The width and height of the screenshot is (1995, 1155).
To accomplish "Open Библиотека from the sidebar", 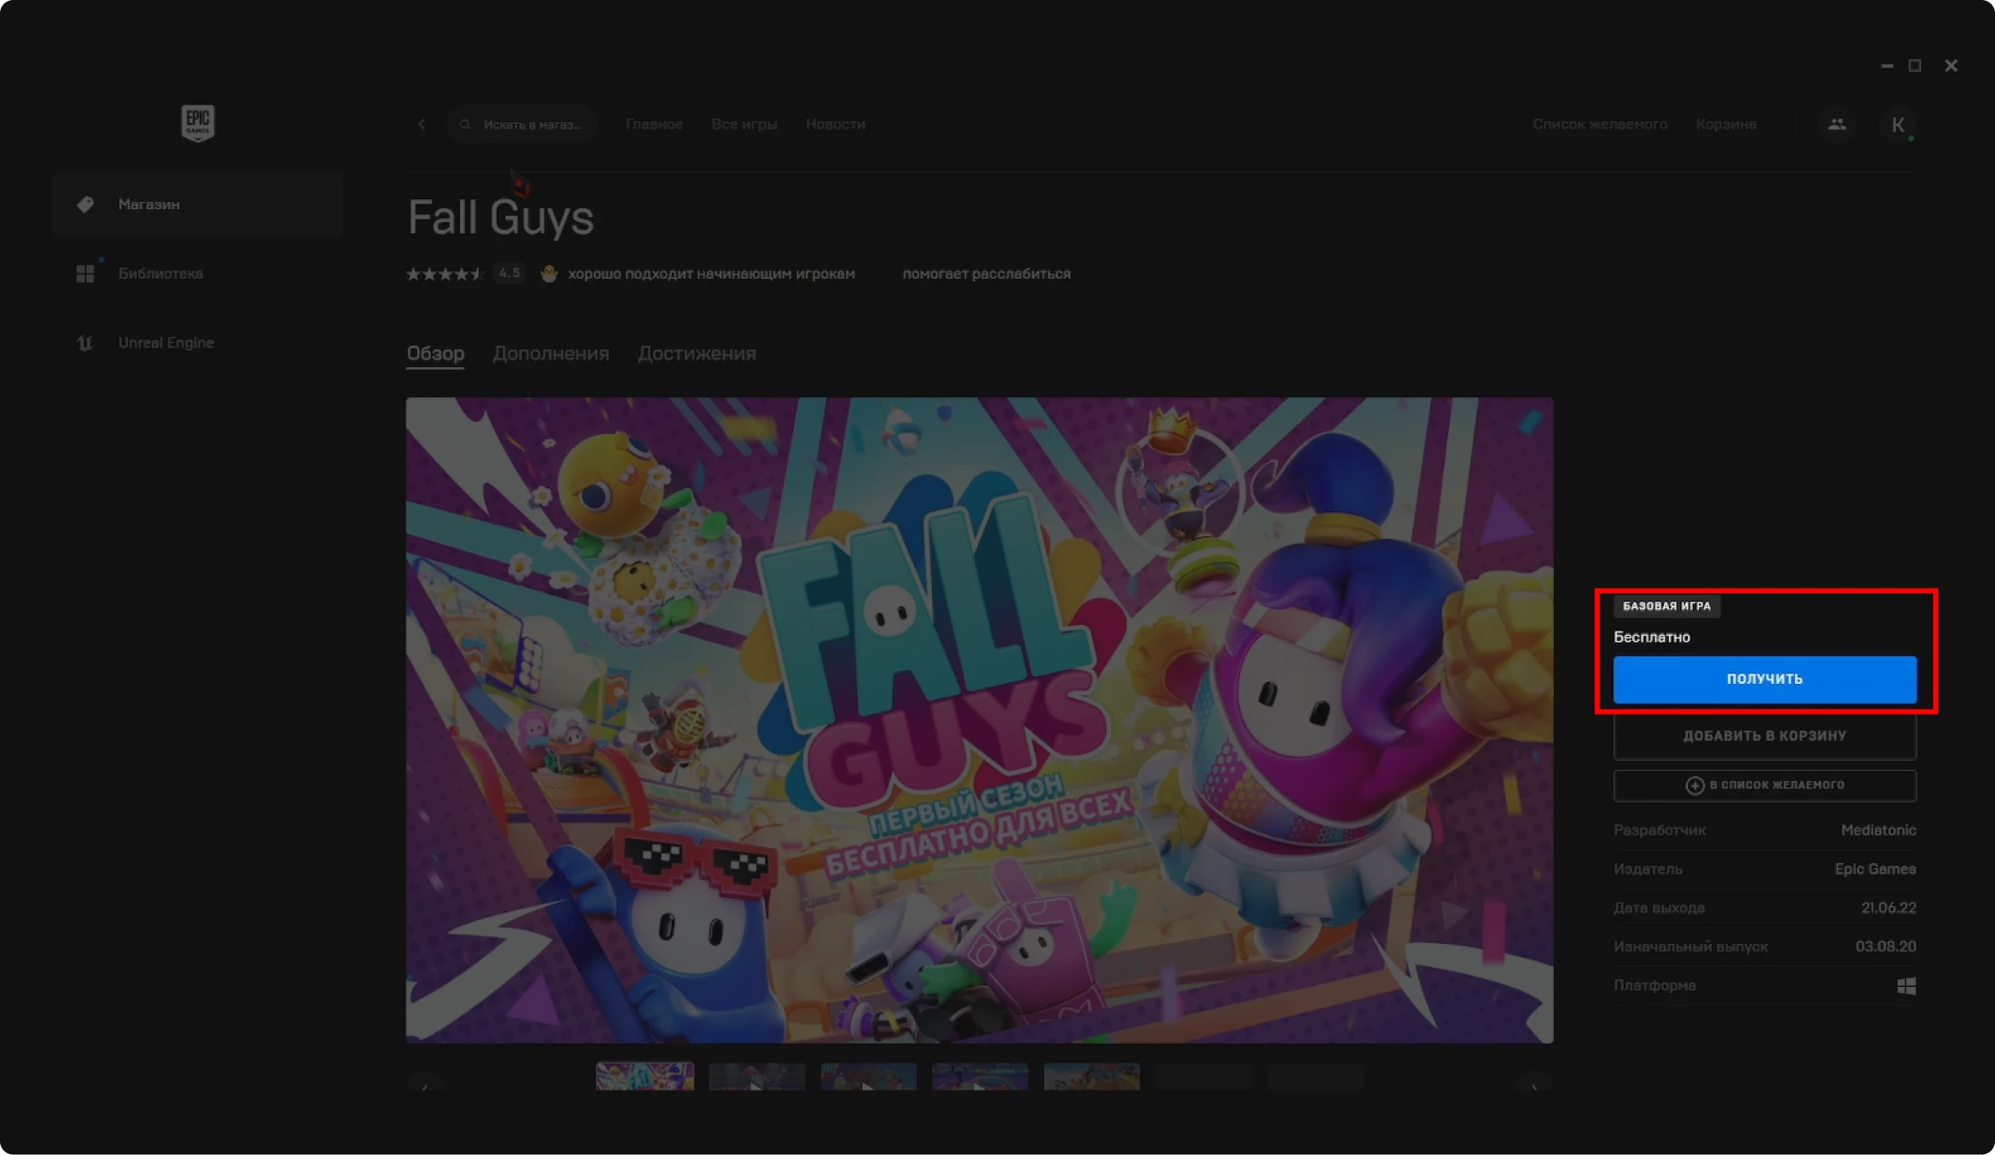I will [86, 273].
